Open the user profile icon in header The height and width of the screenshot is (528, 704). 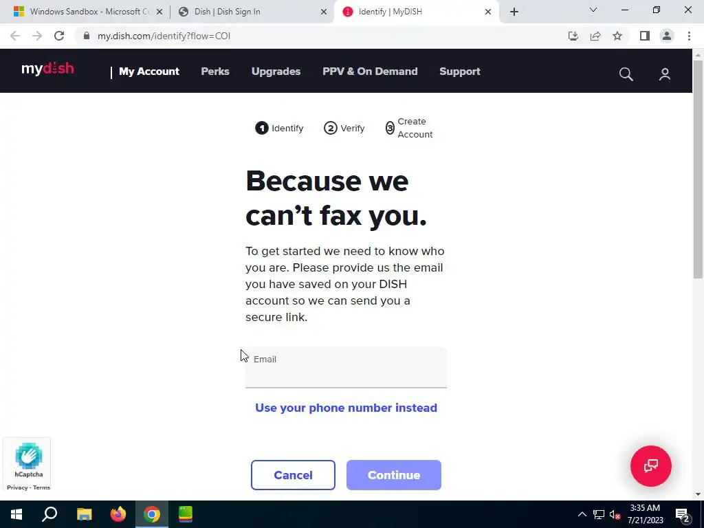(x=665, y=74)
